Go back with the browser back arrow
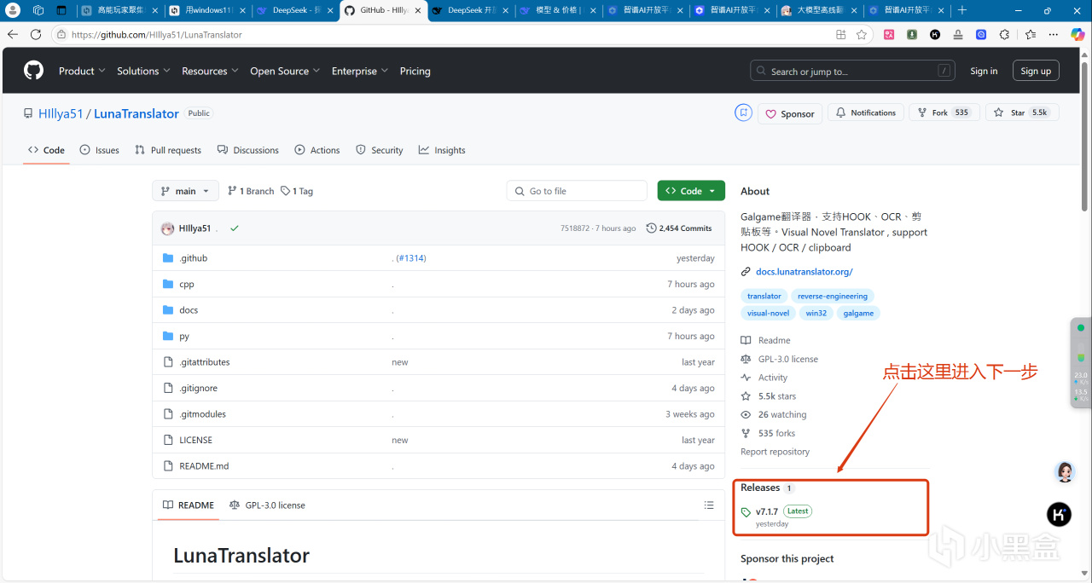Viewport: 1092px width, 583px height. (x=13, y=34)
